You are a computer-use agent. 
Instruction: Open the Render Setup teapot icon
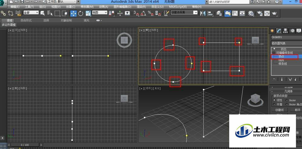pyautogui.click(x=260, y=13)
